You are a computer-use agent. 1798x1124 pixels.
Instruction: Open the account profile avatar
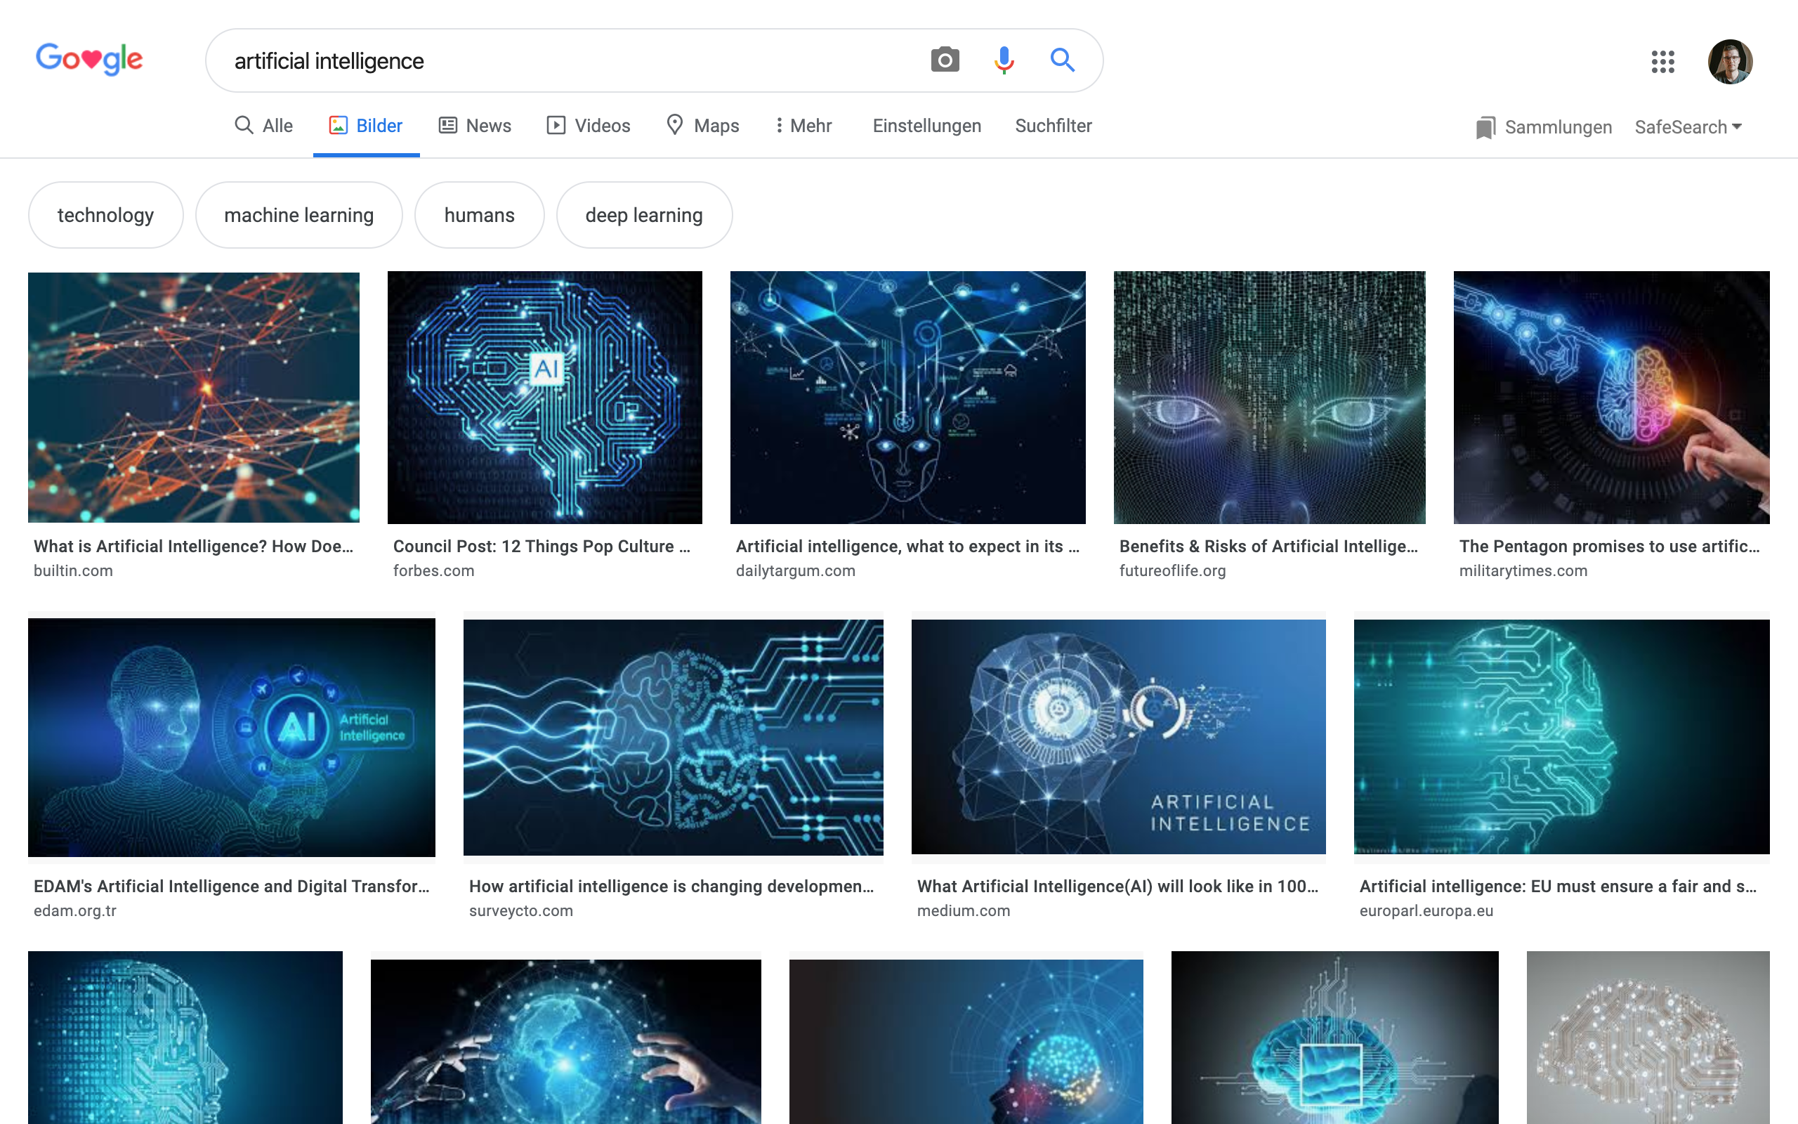(x=1730, y=62)
